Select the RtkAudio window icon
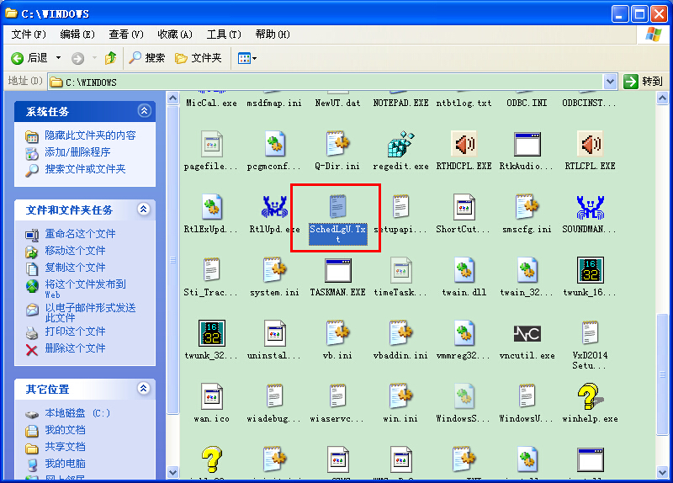Image resolution: width=673 pixels, height=483 pixels. (527, 144)
